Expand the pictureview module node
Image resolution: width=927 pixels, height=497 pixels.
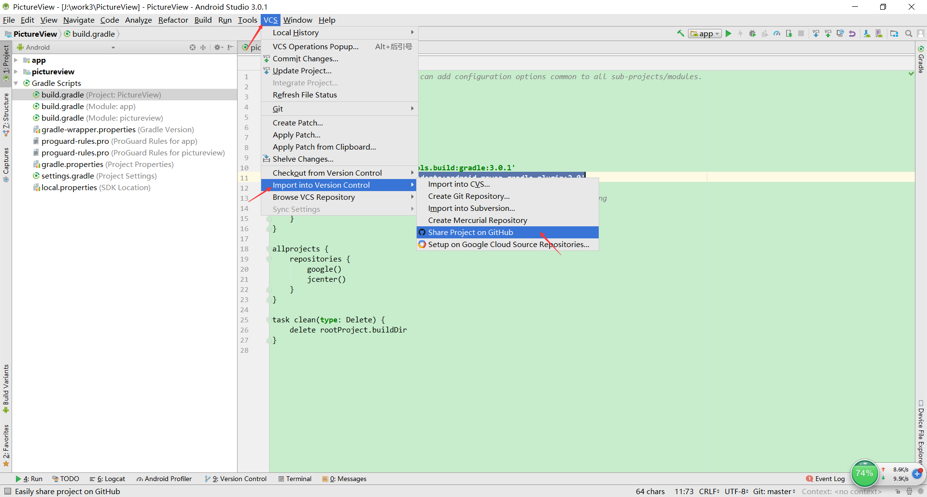click(16, 71)
